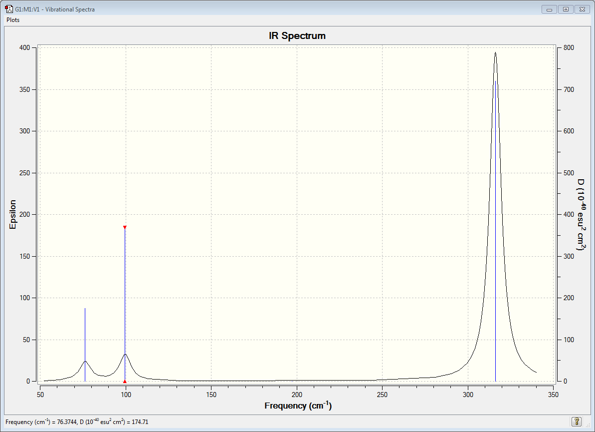The width and height of the screenshot is (595, 432).
Task: Click the Frequency (cm-1) axis label
Action: point(298,406)
